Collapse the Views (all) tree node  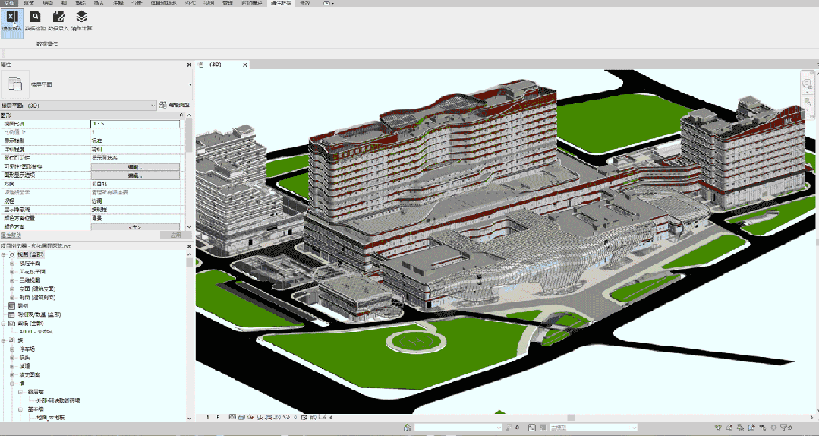[4, 254]
